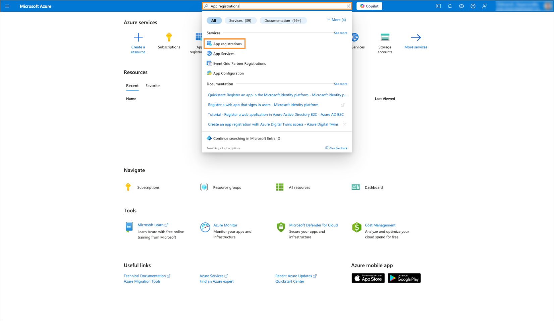The width and height of the screenshot is (554, 321).
Task: Open Cost Management dollar icon
Action: (x=356, y=227)
